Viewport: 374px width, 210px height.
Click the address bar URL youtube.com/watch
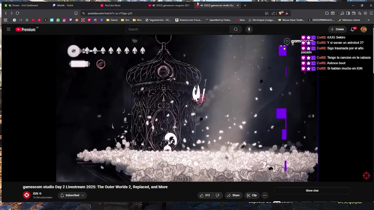110,13
